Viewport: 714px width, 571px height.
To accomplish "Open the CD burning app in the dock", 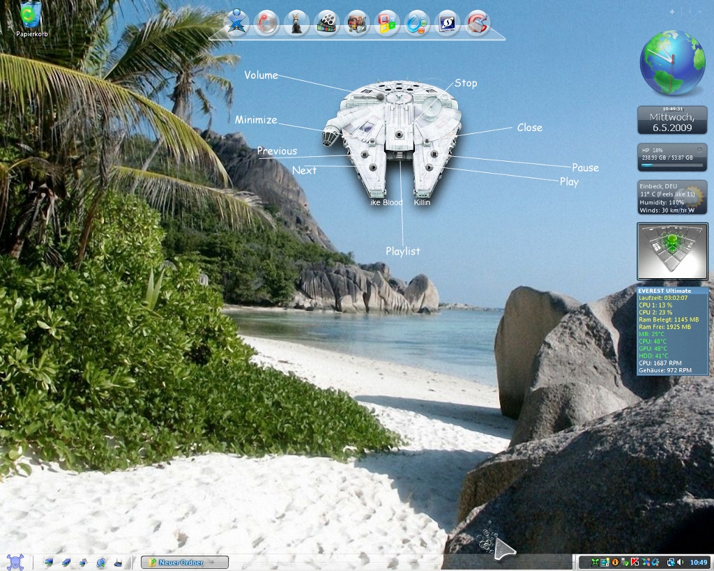I will tap(268, 23).
